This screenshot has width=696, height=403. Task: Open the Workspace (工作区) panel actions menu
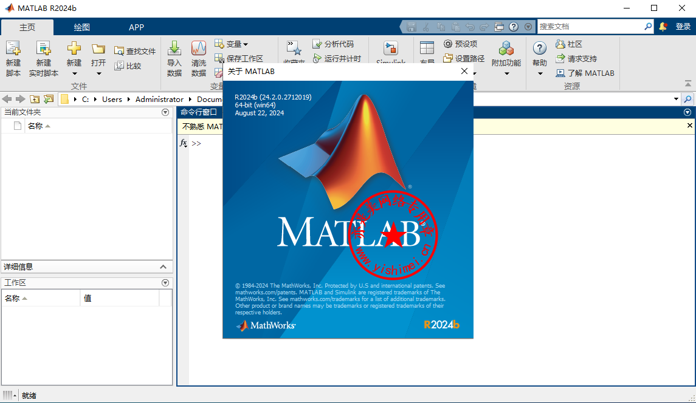tap(165, 282)
